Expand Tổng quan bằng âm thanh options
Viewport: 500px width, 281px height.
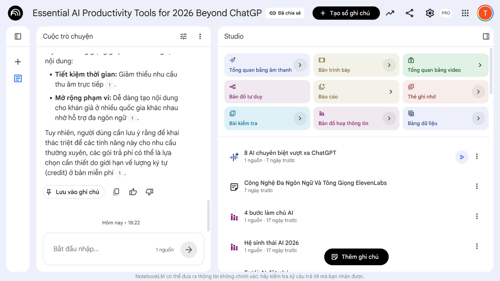(300, 65)
